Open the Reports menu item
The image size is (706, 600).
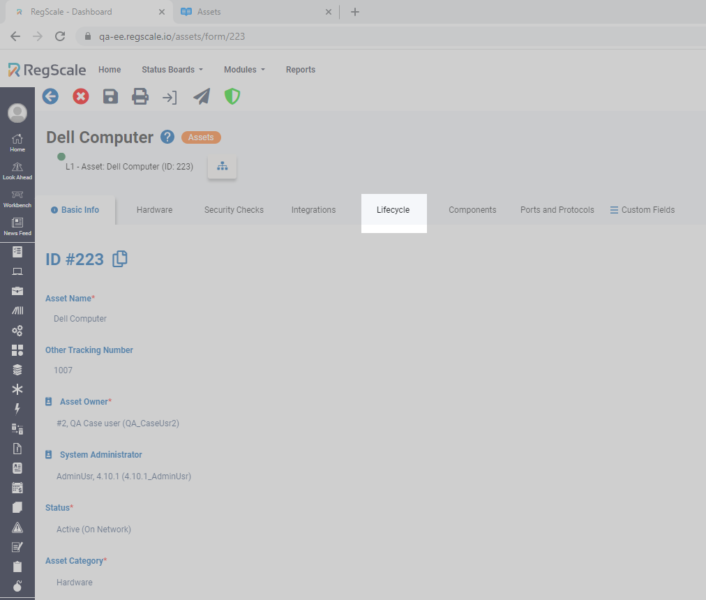pyautogui.click(x=300, y=69)
